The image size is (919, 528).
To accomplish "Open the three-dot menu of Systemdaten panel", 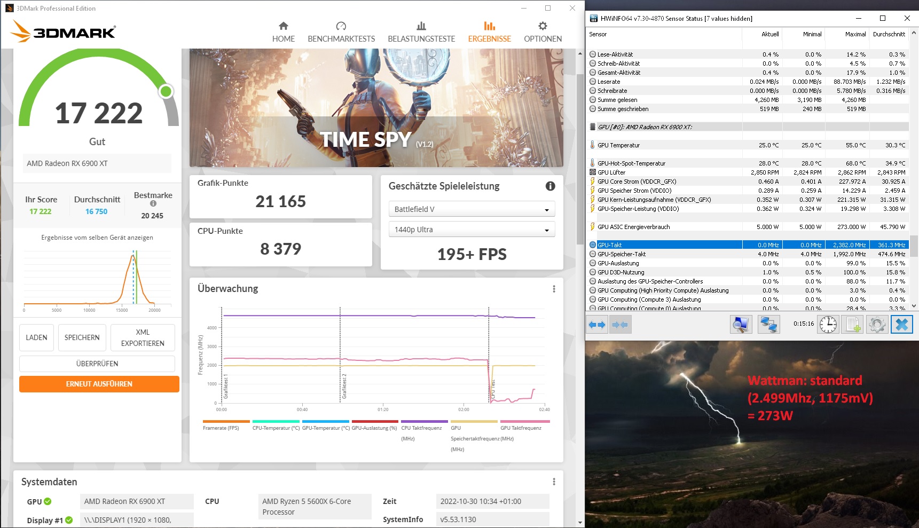I will pos(554,482).
